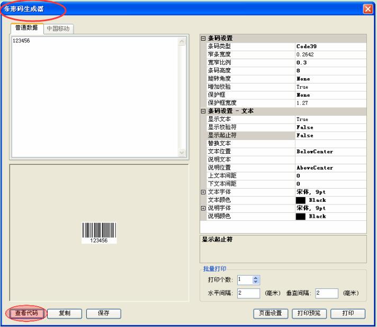377x327 pixels.
Task: Click the empty 说明文本 value cell
Action: pos(330,160)
